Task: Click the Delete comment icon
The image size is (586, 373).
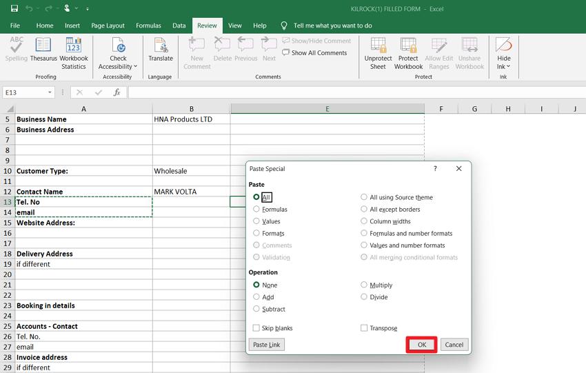Action: click(x=222, y=45)
